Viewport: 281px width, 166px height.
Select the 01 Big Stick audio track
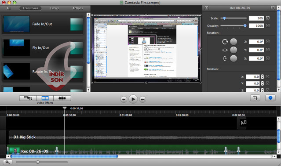pyautogui.click(x=142, y=137)
